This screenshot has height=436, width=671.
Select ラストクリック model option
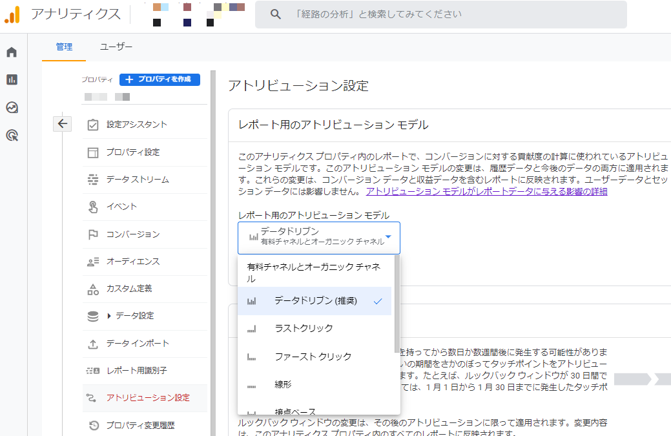pos(315,329)
